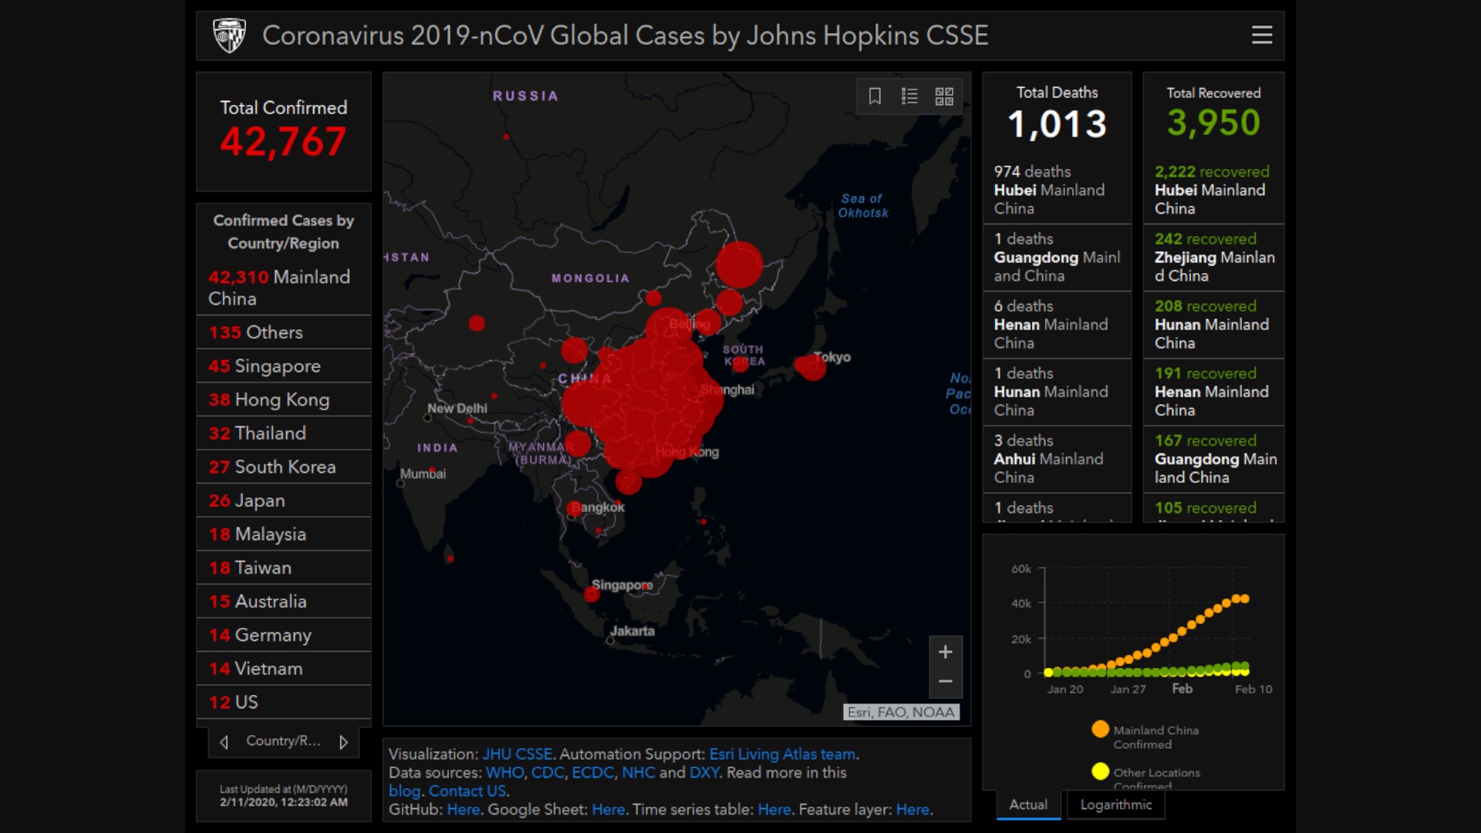Open the GitHub Here link
This screenshot has width=1481, height=833.
tap(463, 809)
